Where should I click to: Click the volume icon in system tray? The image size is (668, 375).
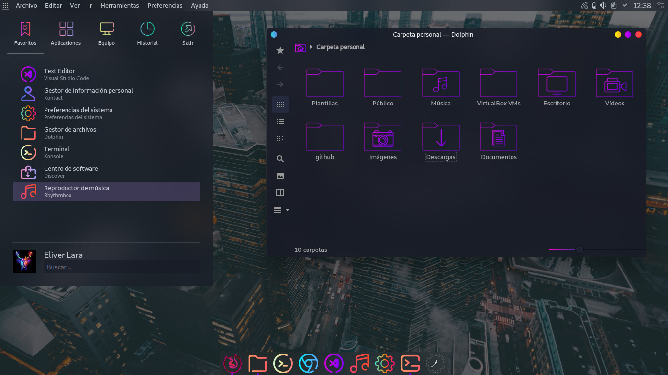click(603, 5)
